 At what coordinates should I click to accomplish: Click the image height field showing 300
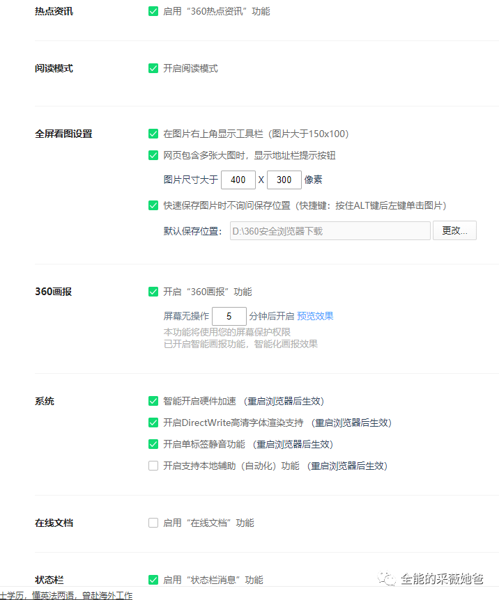tap(284, 180)
